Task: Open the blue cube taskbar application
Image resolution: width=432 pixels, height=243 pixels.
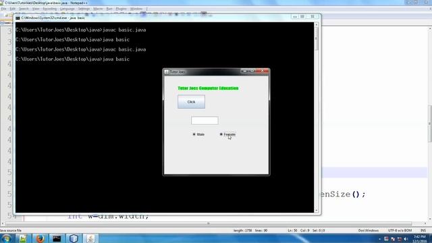Action: pos(74,238)
